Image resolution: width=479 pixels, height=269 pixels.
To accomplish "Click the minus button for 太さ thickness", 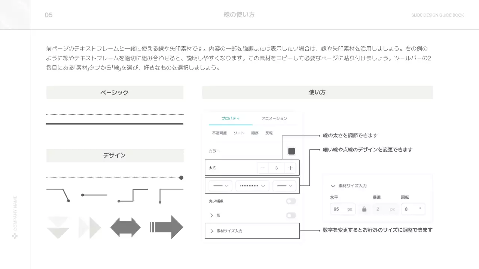I will 263,168.
